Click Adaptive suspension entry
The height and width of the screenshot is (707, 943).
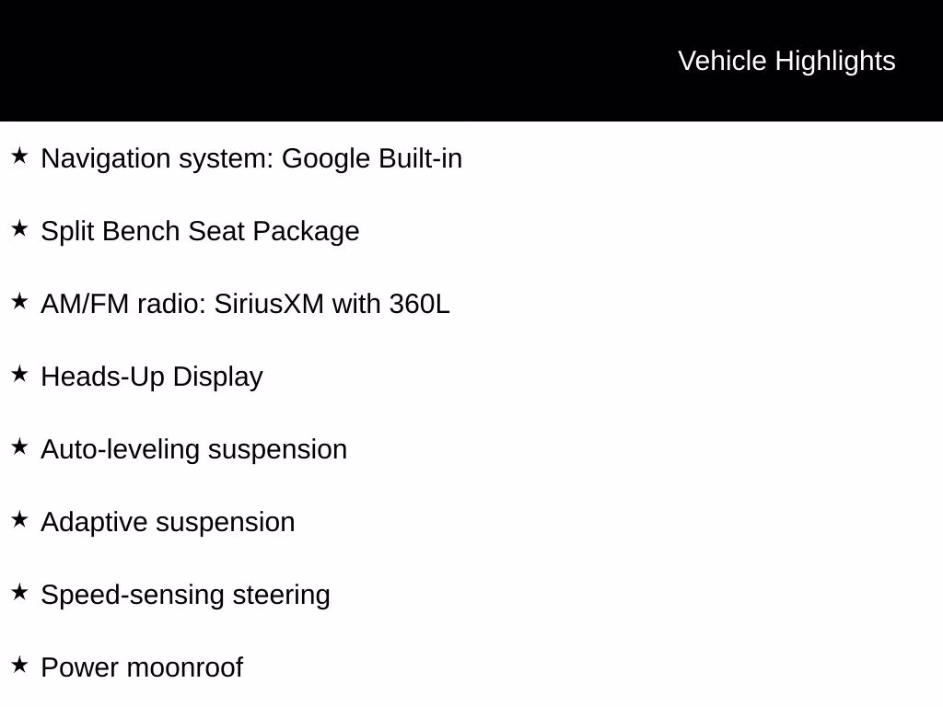[x=168, y=523]
